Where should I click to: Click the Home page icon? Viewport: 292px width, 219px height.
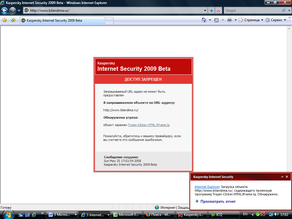click(204, 20)
